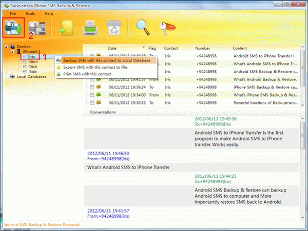Click the contact card icon next to Dick
This screenshot has height=231, width=308.
pos(25,67)
